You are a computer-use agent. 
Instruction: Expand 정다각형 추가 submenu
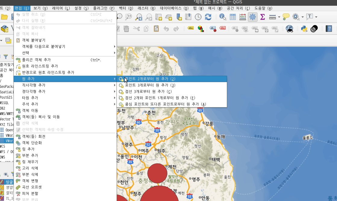(x=65, y=91)
